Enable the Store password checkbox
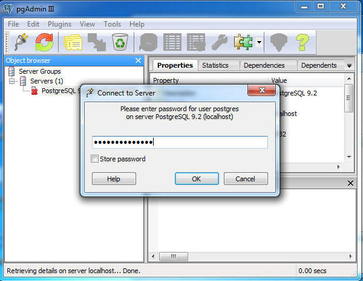Image resolution: width=363 pixels, height=281 pixels. (x=94, y=159)
